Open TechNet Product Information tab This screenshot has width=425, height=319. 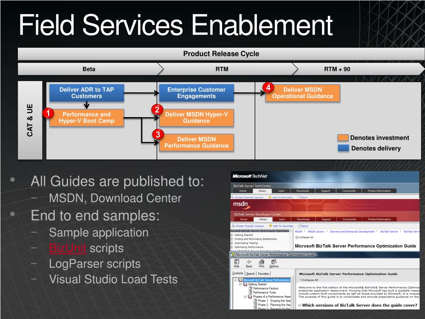379,191
